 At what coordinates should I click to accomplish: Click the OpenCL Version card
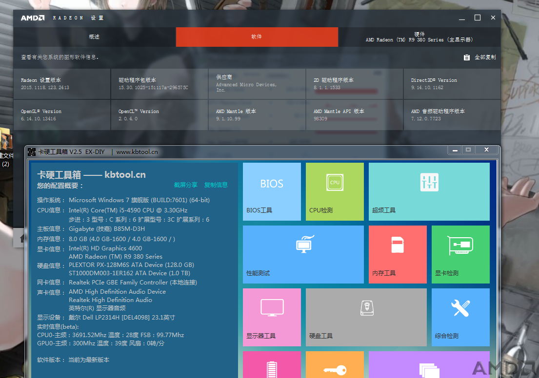(x=160, y=115)
